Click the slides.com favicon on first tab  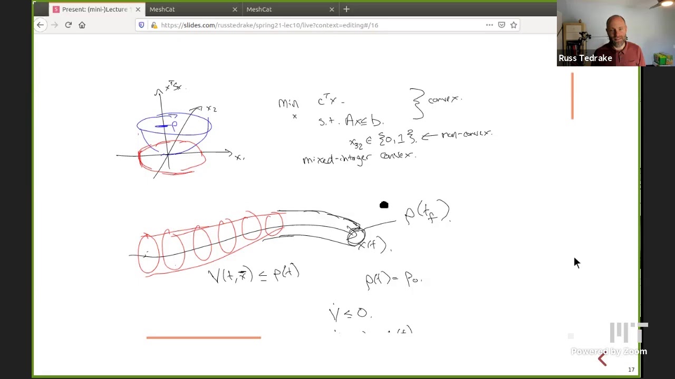pyautogui.click(x=56, y=9)
